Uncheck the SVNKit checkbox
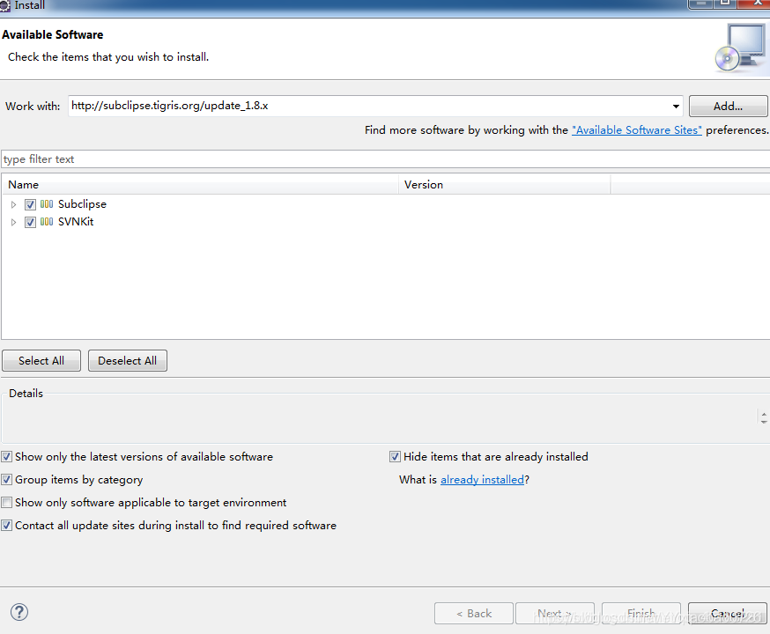 [31, 222]
